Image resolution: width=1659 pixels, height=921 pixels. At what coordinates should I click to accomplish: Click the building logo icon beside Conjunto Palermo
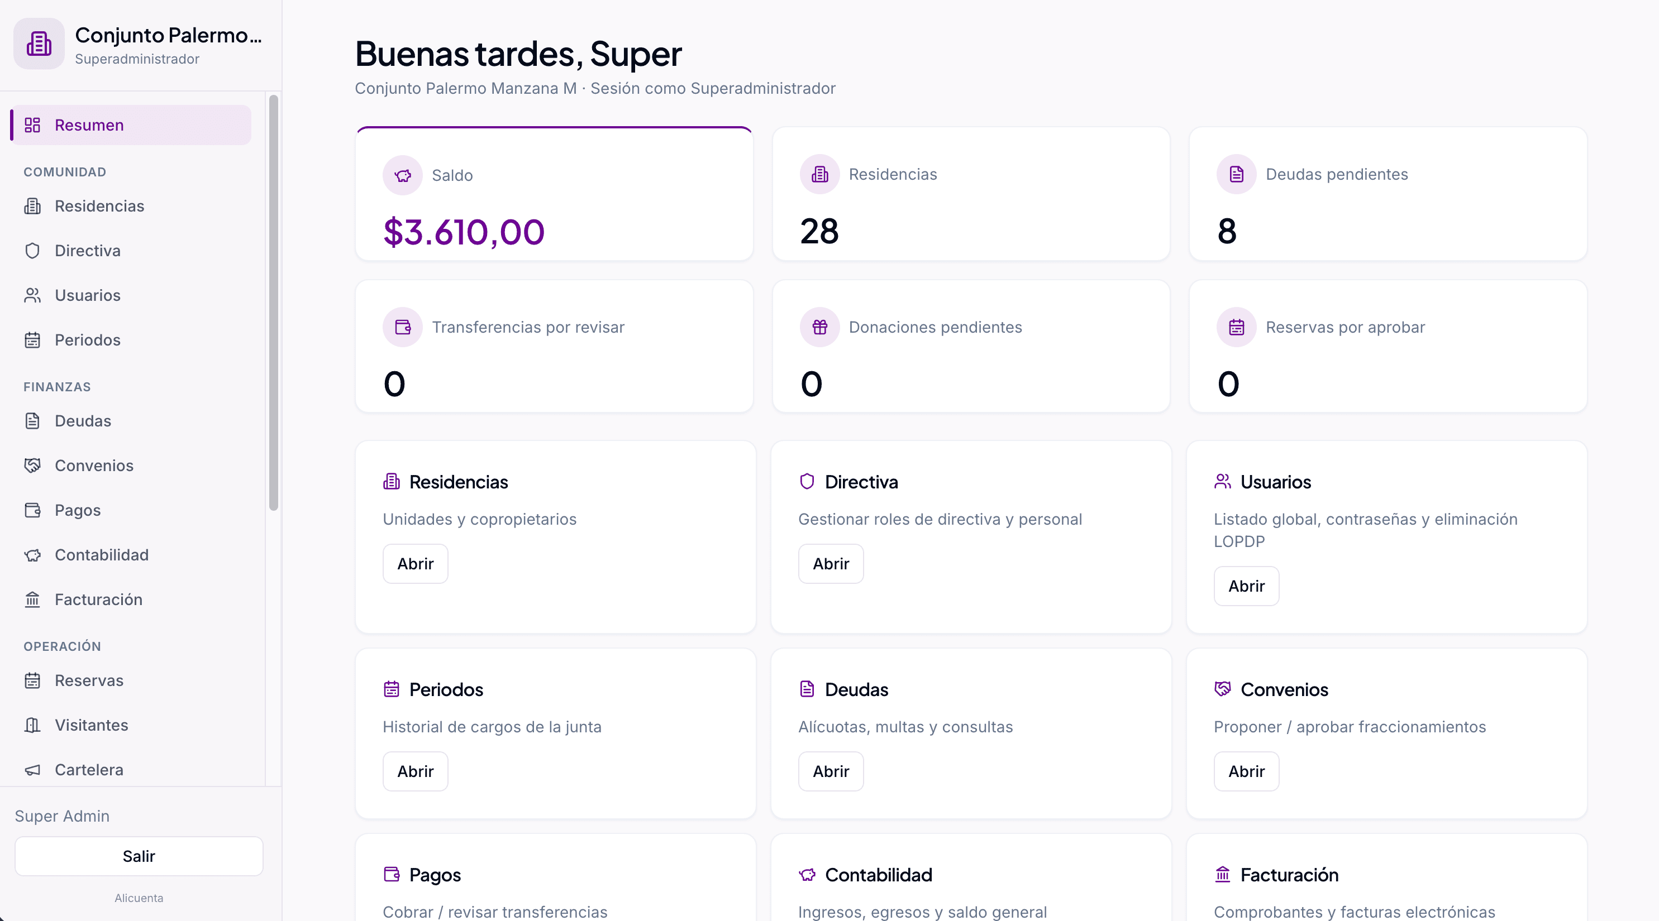click(39, 44)
